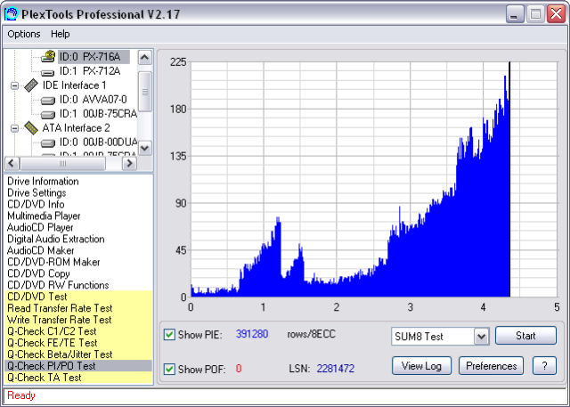Click the View Log button

[x=421, y=365]
